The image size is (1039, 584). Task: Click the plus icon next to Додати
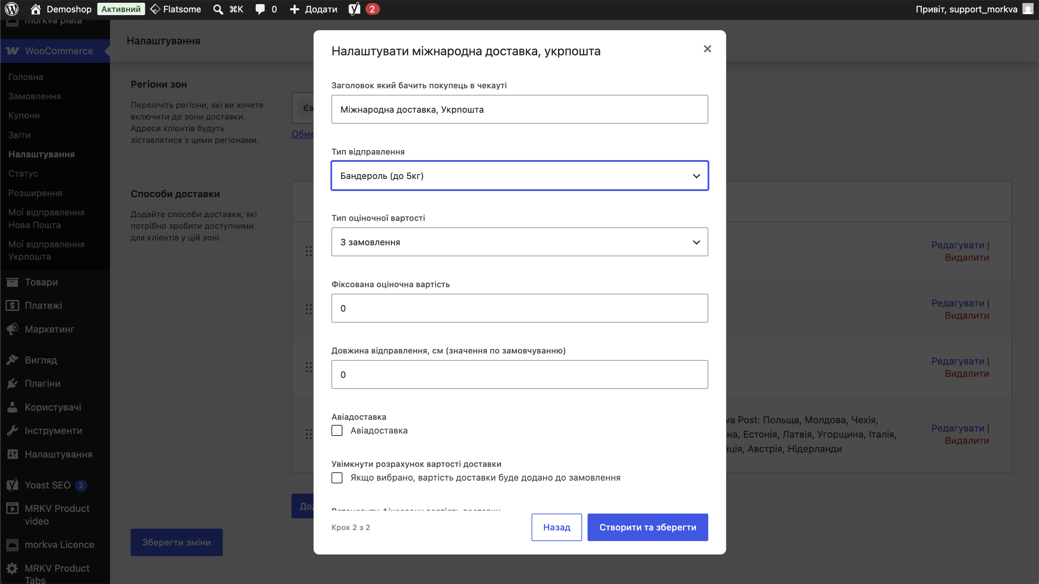pyautogui.click(x=294, y=9)
